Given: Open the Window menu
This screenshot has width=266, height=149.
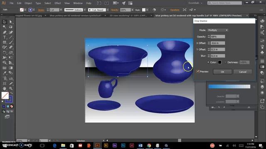Looking at the screenshot, I should (x=78, y=3).
